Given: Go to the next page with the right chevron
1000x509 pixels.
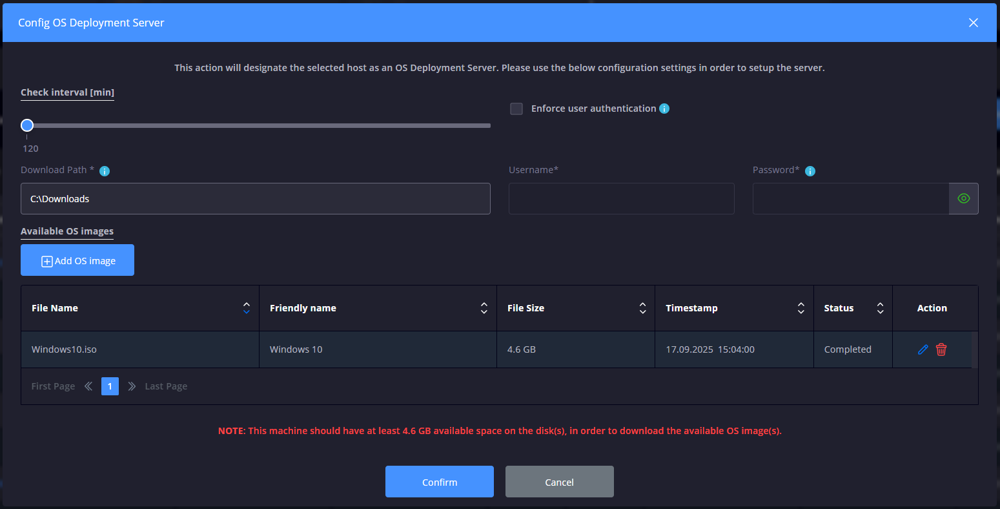Looking at the screenshot, I should pyautogui.click(x=131, y=386).
